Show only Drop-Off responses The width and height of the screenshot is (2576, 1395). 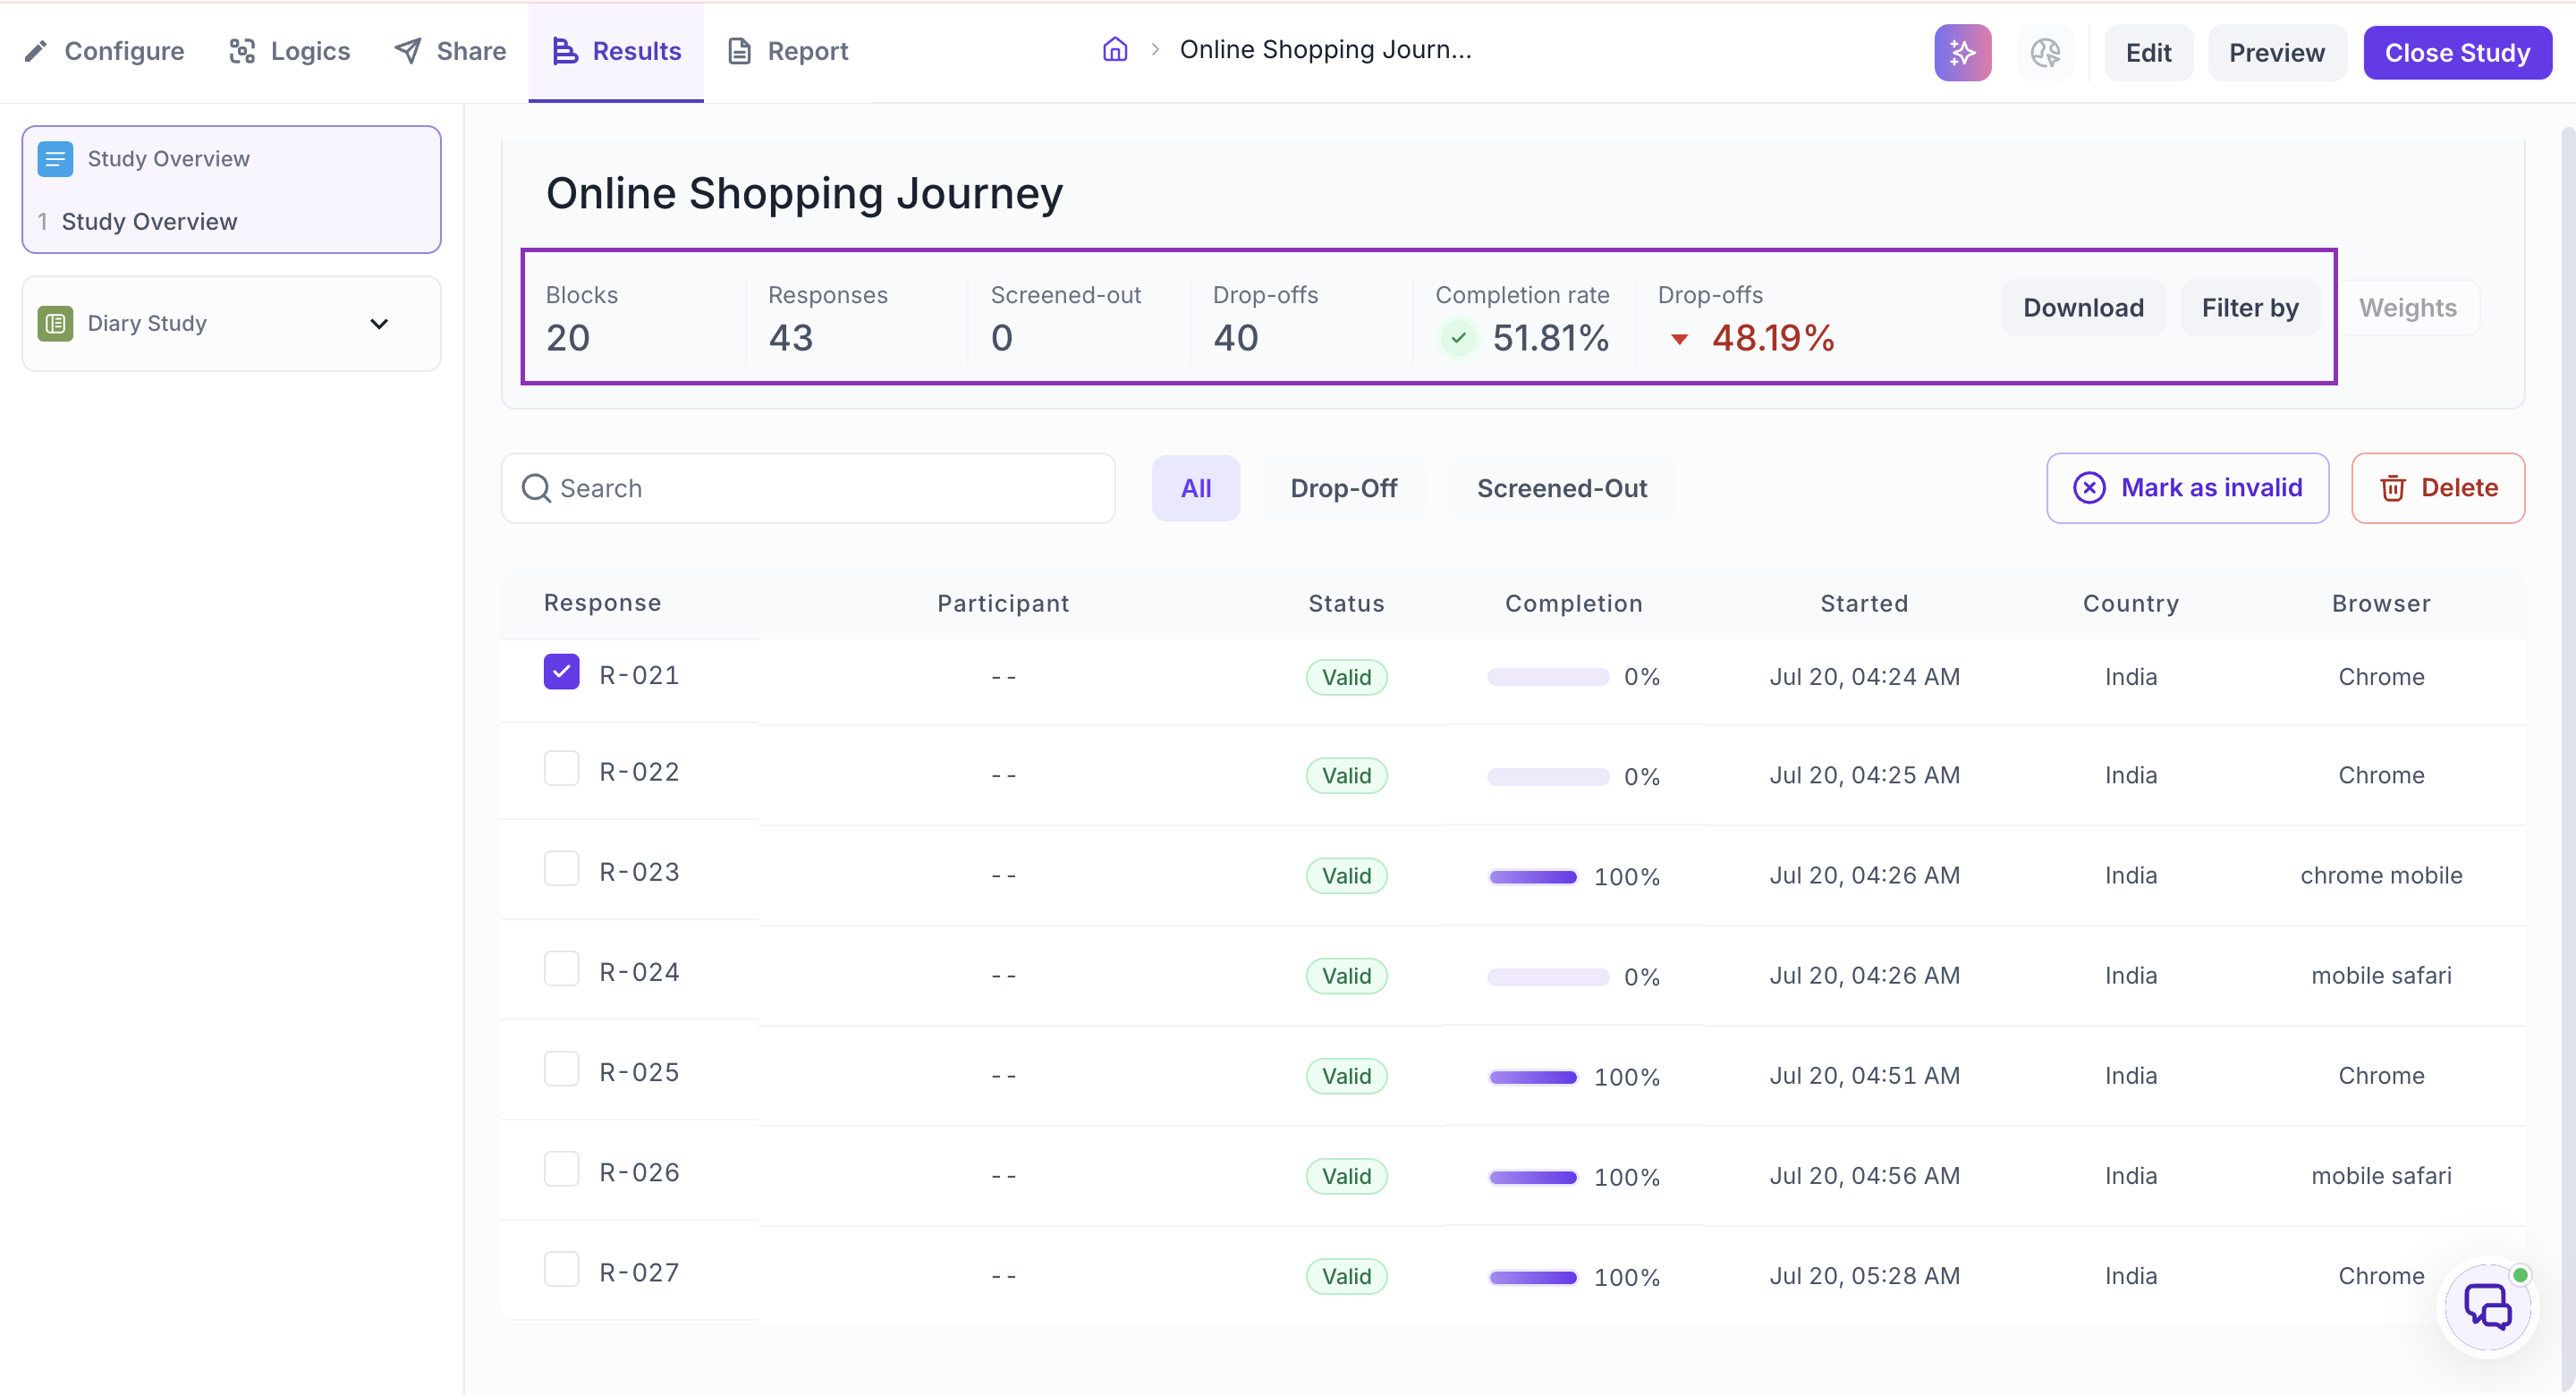pos(1343,488)
